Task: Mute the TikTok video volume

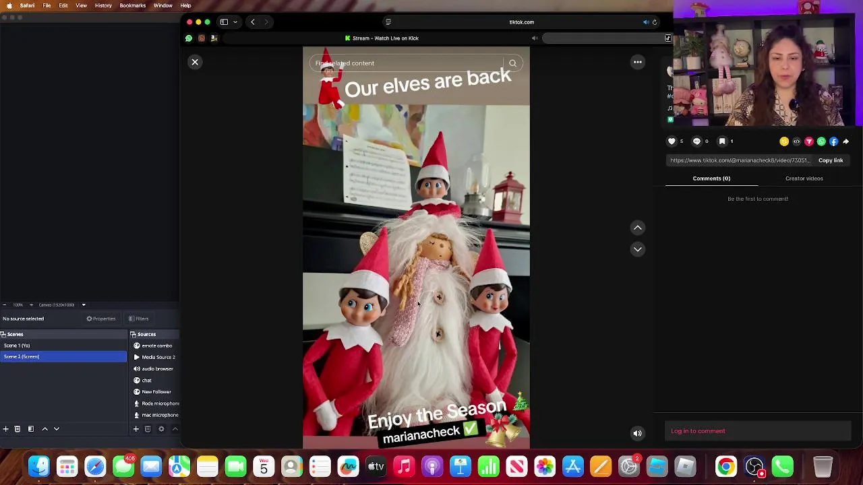Action: pyautogui.click(x=637, y=433)
